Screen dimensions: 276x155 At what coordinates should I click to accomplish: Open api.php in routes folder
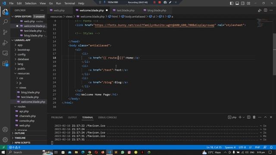[24, 112]
